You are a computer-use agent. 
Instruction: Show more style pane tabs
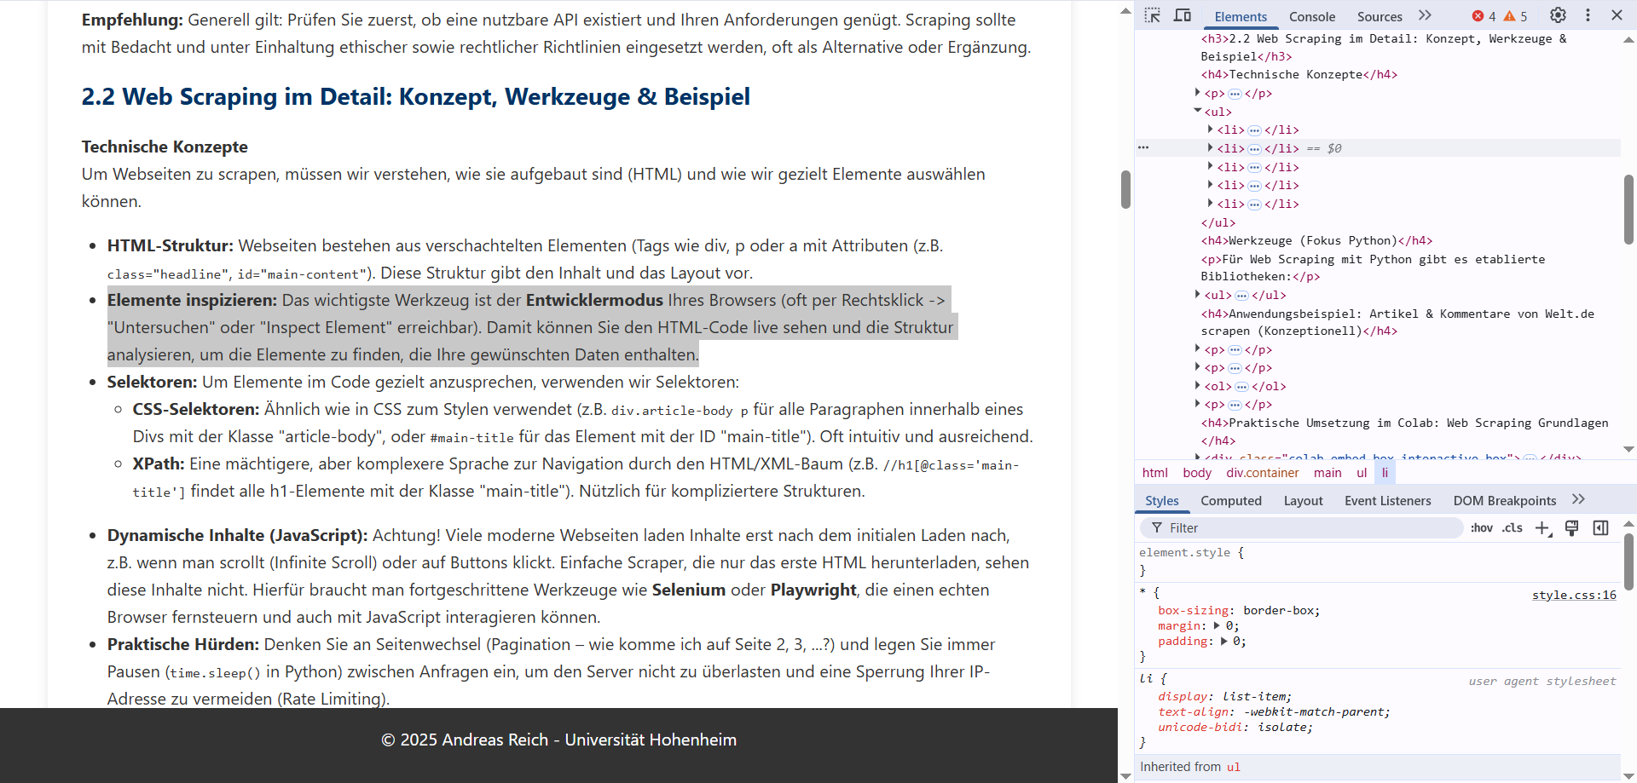pyautogui.click(x=1578, y=499)
